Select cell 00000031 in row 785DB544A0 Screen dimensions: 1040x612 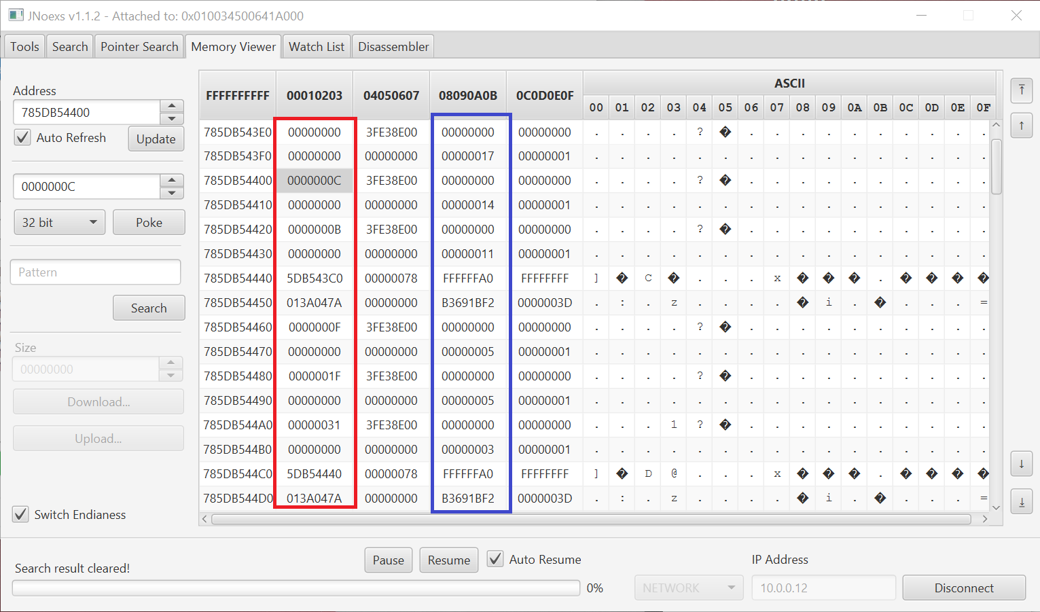pyautogui.click(x=315, y=425)
